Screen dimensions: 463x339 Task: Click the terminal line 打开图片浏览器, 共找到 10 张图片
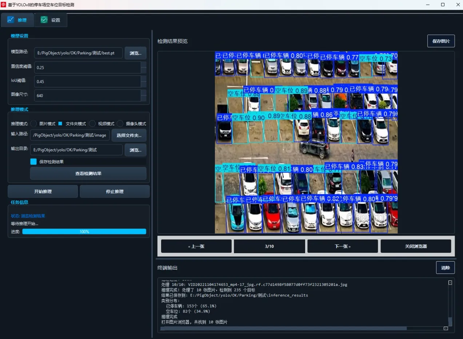click(x=194, y=322)
